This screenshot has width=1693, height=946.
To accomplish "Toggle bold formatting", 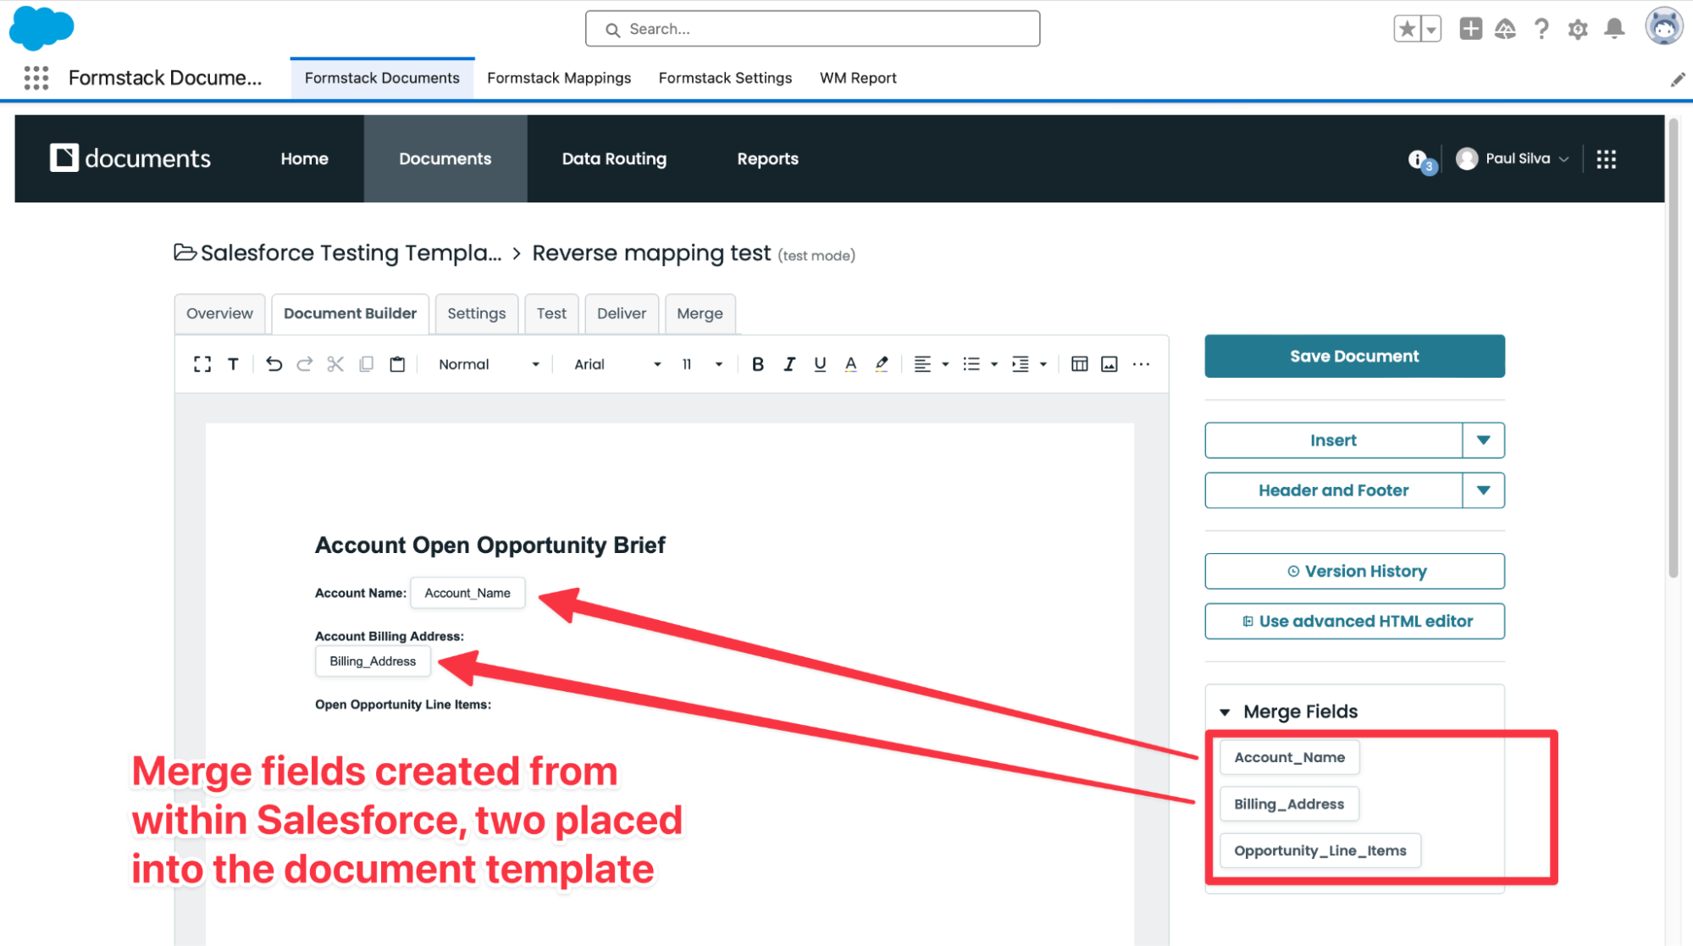I will [x=758, y=364].
